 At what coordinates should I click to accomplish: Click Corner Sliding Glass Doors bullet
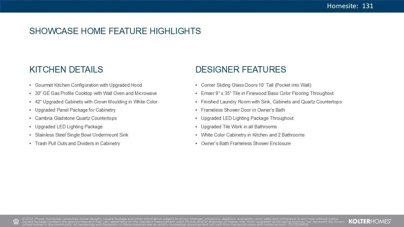point(256,85)
